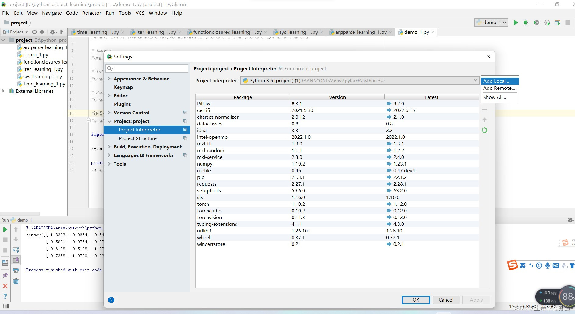Open Run panel help question icon

tap(5, 296)
